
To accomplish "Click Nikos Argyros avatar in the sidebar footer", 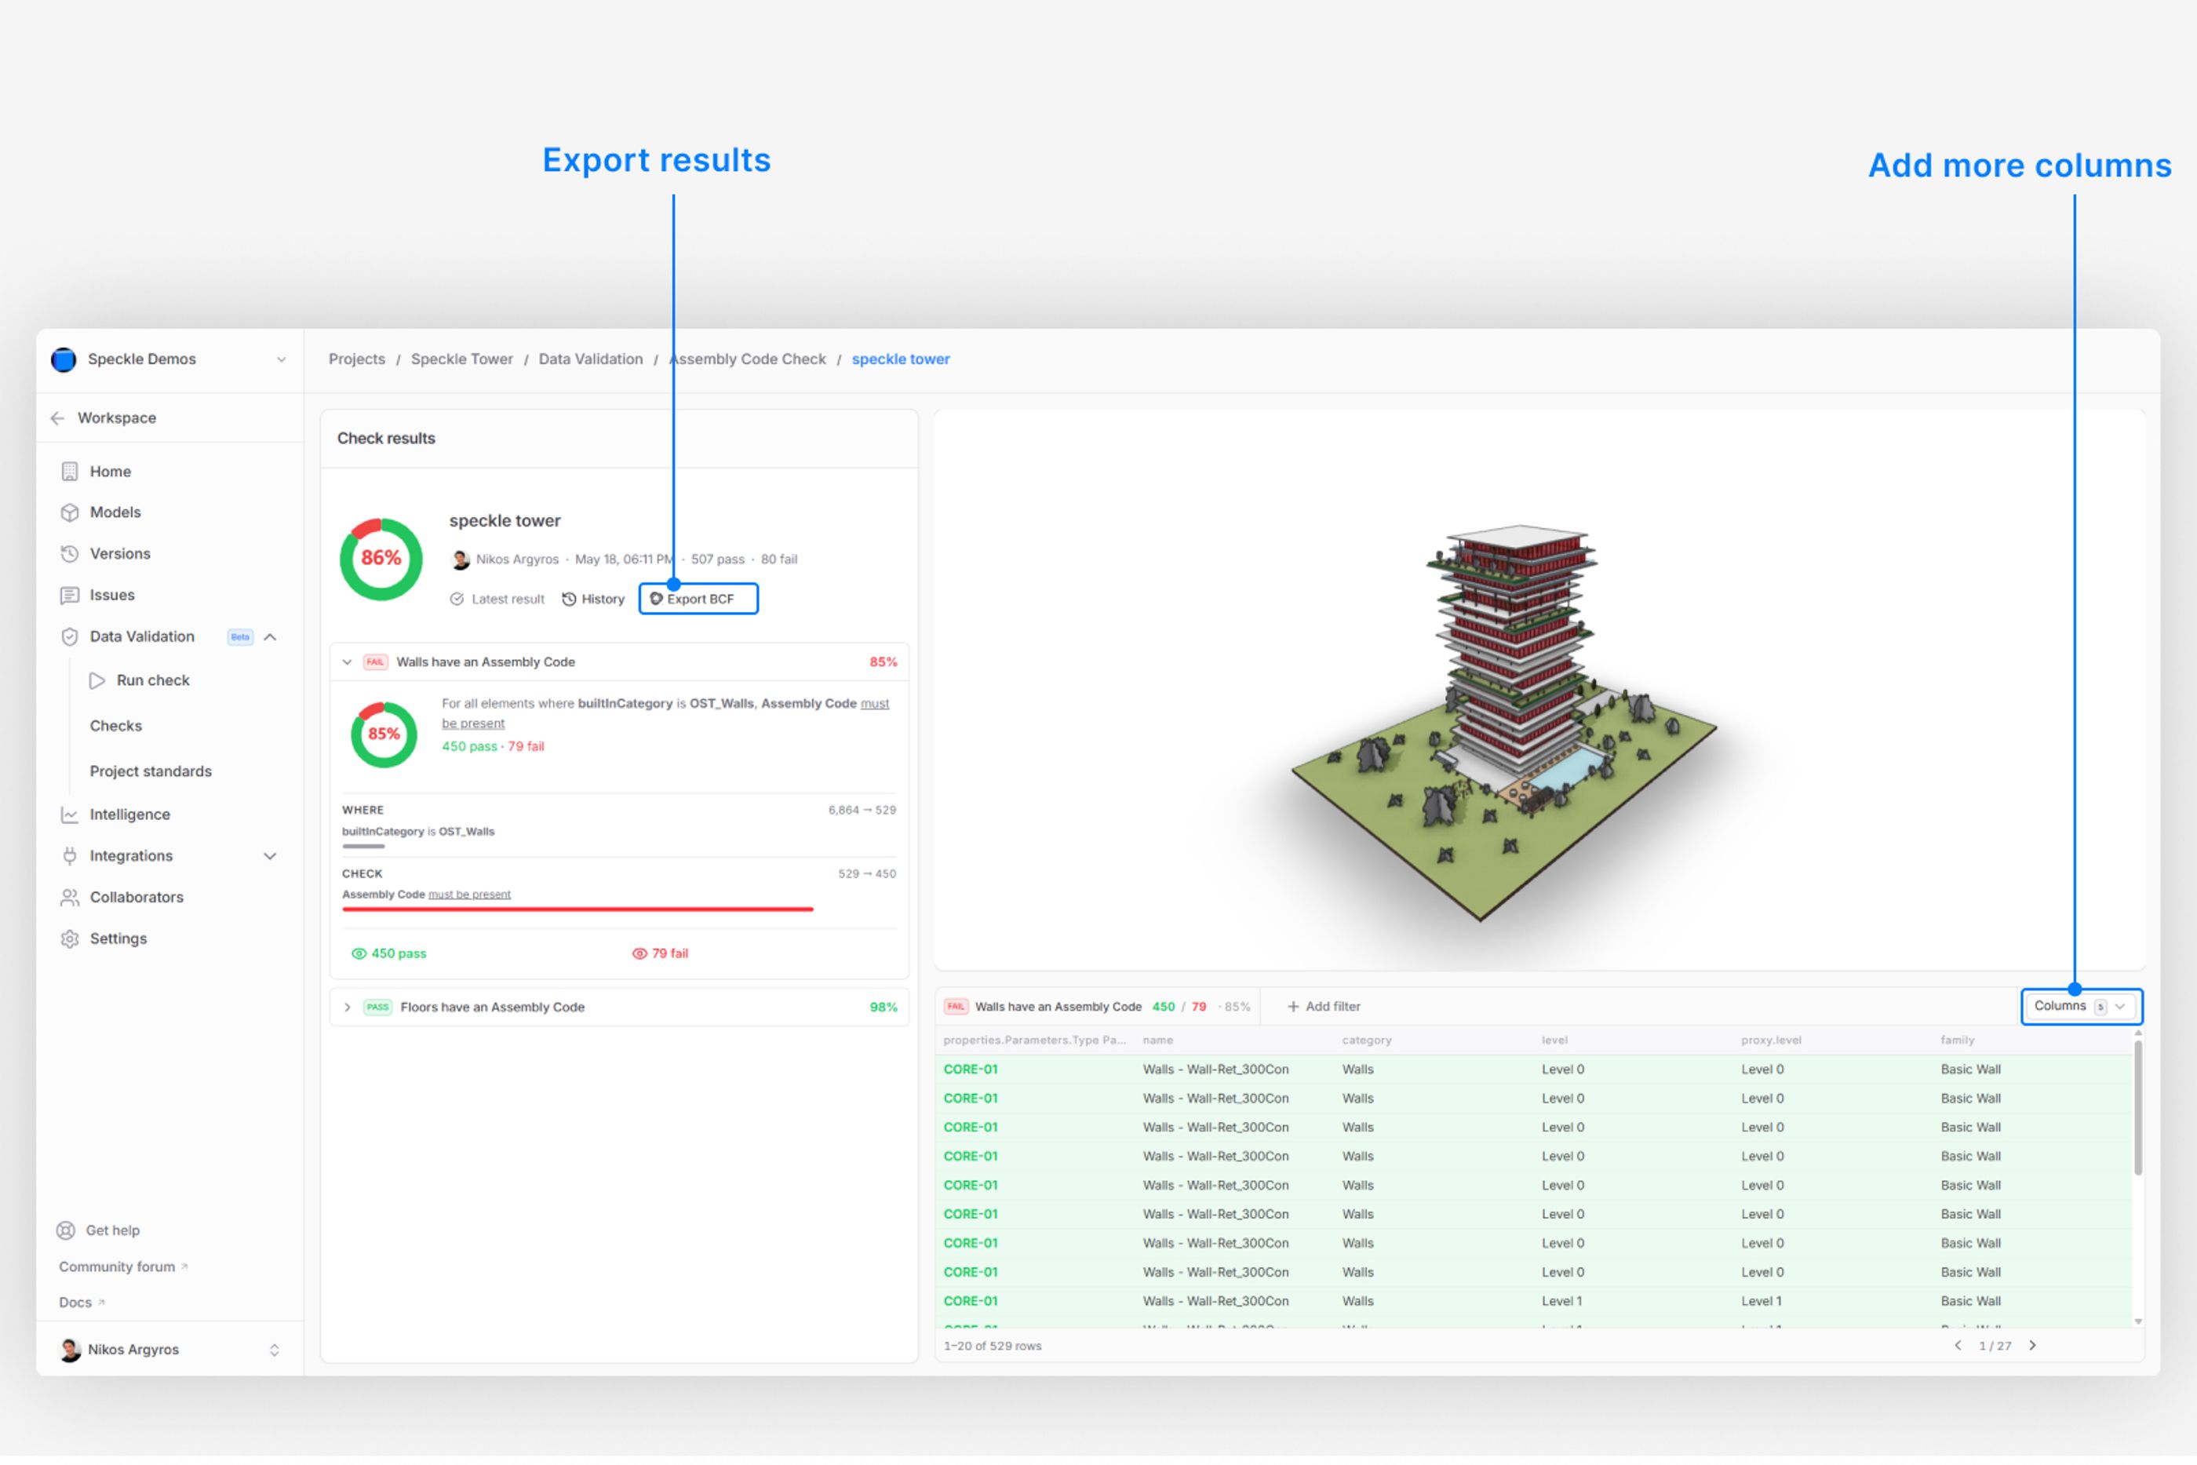I will pos(71,1350).
